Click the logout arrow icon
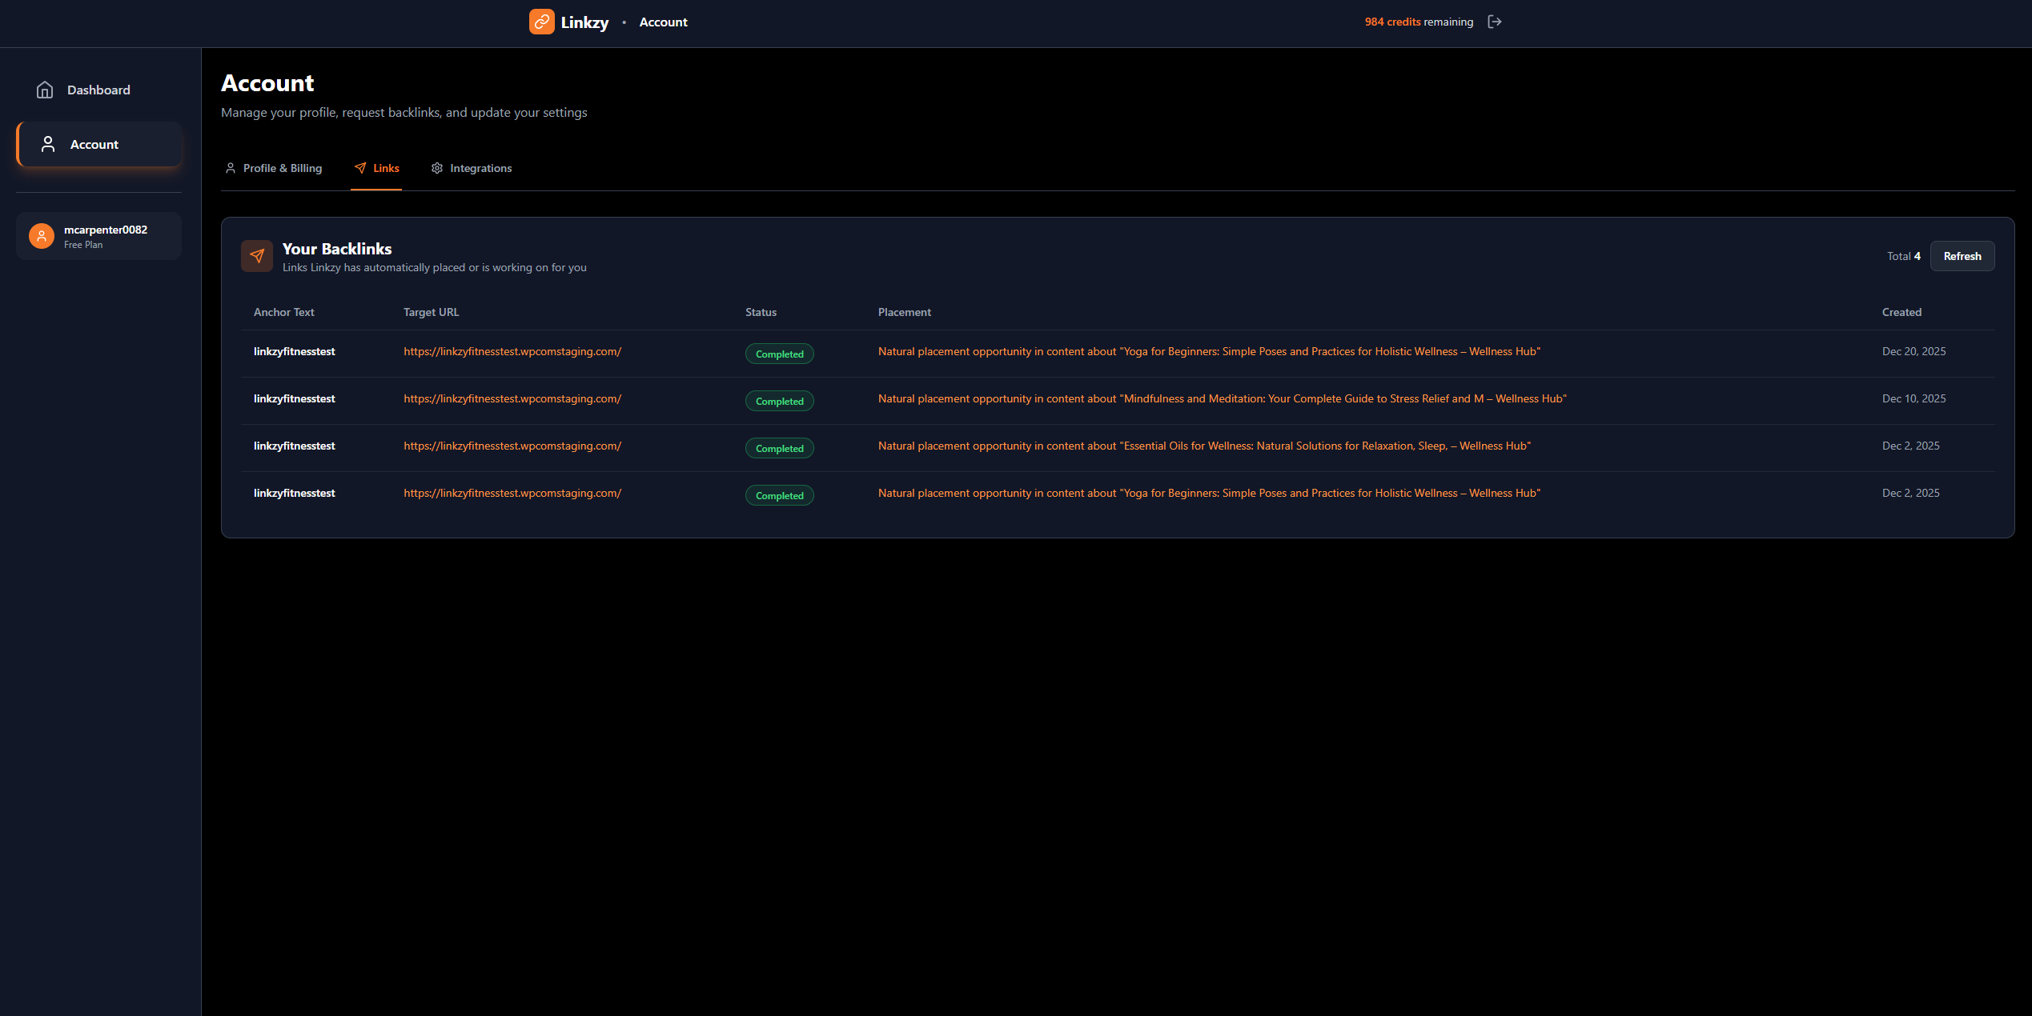2032x1016 pixels. pos(1494,22)
